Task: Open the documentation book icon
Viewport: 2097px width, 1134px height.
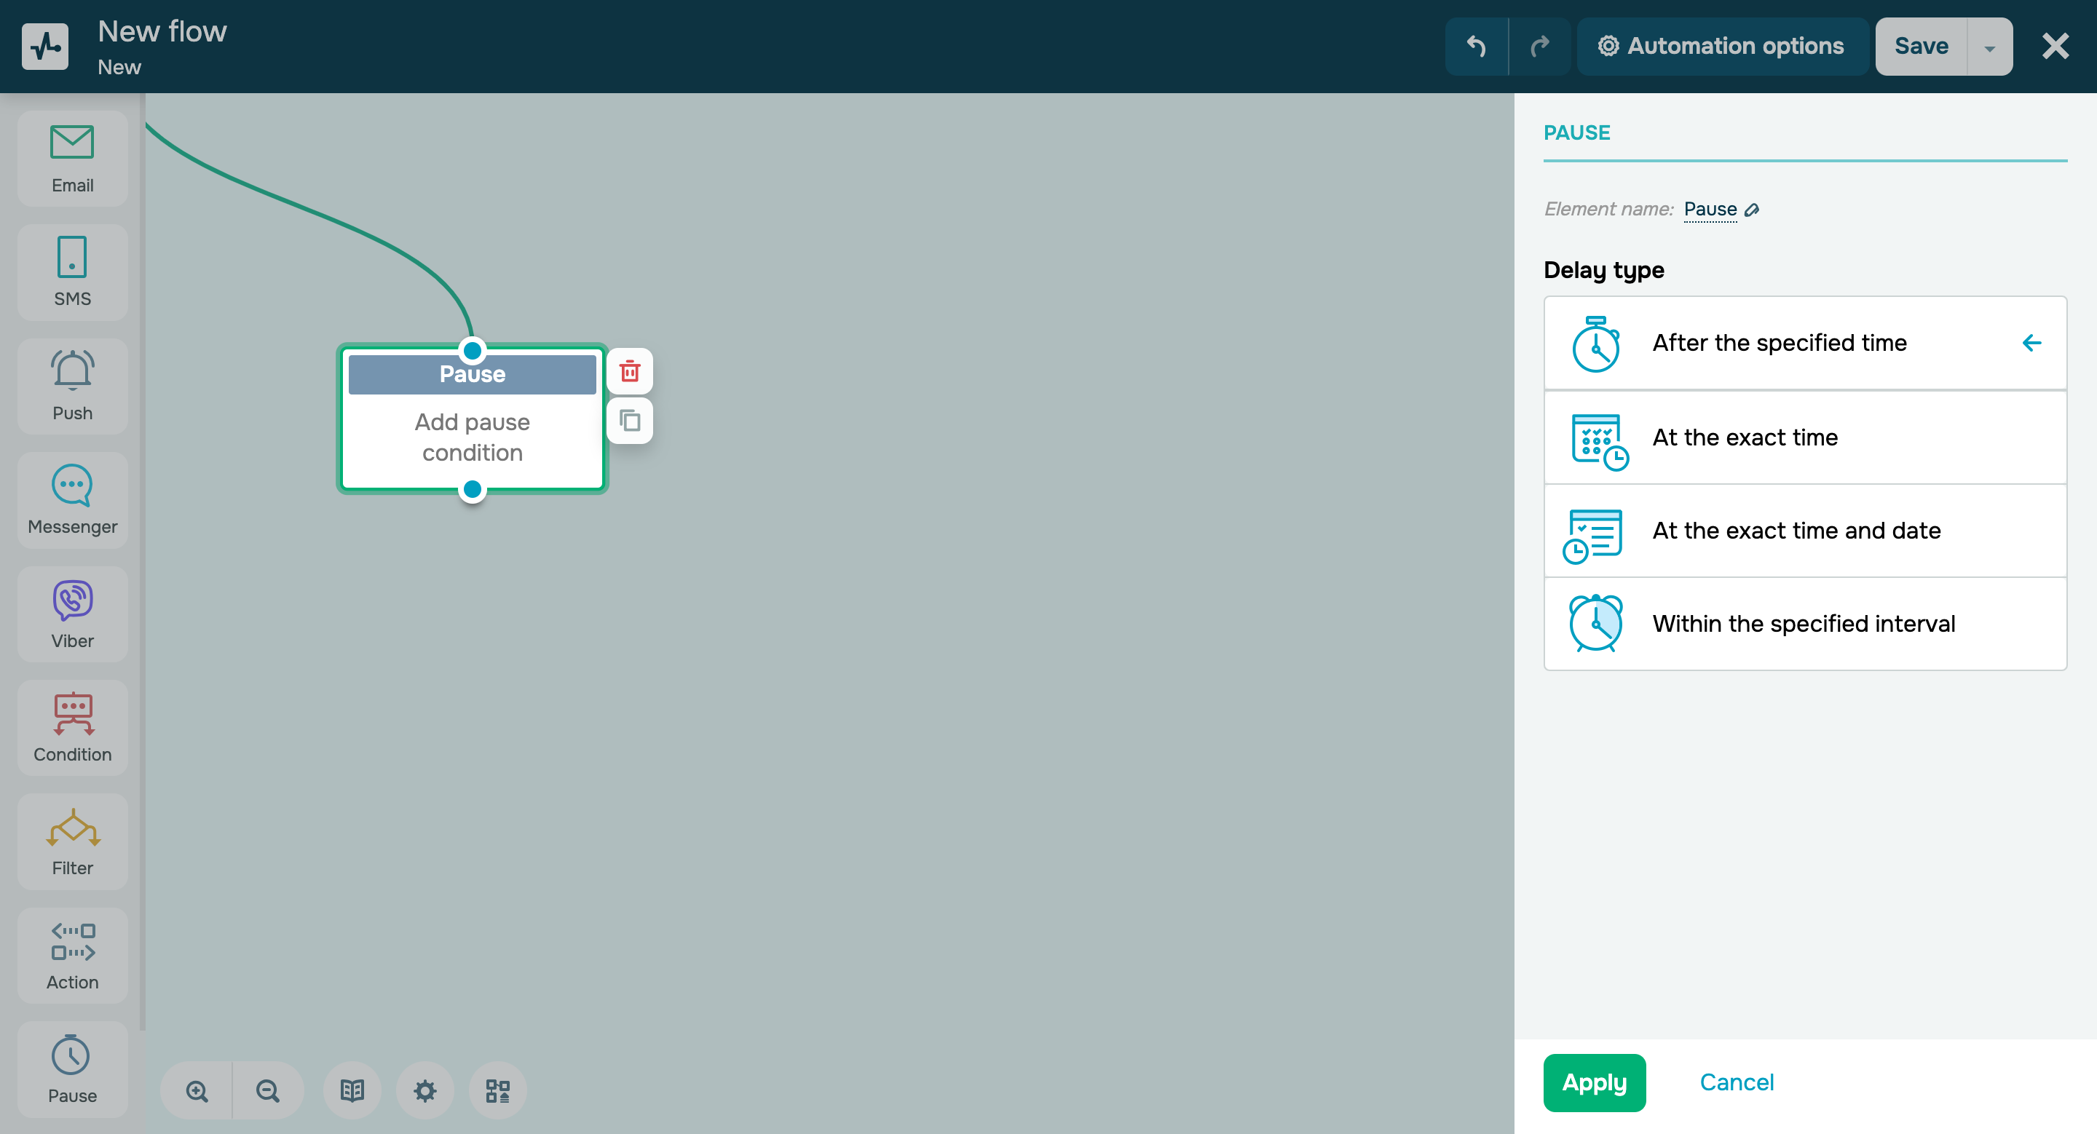Action: [x=351, y=1090]
